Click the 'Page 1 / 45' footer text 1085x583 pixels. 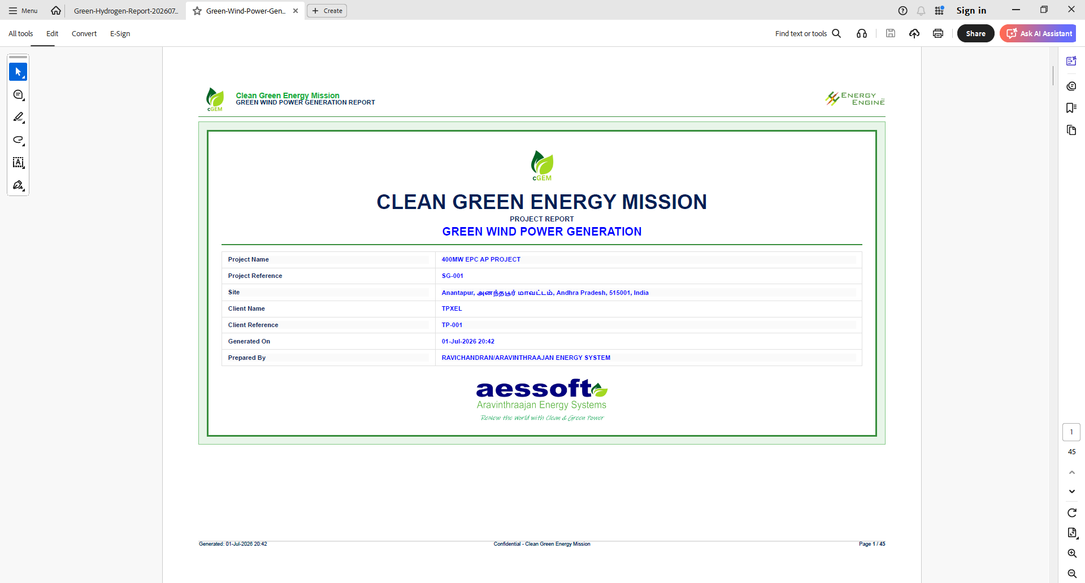[872, 544]
